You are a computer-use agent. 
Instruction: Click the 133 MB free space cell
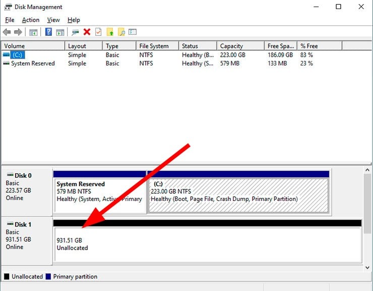coord(277,63)
